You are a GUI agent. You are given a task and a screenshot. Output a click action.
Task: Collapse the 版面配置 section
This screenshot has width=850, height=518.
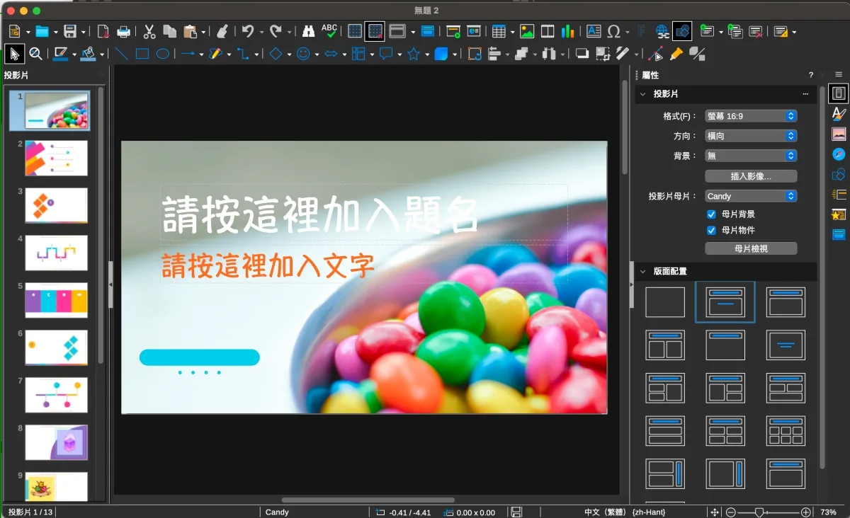point(643,271)
